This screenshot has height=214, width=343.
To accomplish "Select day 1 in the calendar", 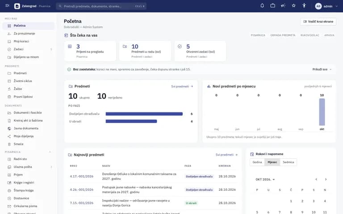I will pos(291,201).
